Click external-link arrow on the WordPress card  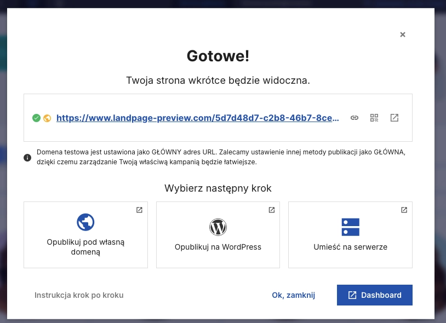point(272,210)
